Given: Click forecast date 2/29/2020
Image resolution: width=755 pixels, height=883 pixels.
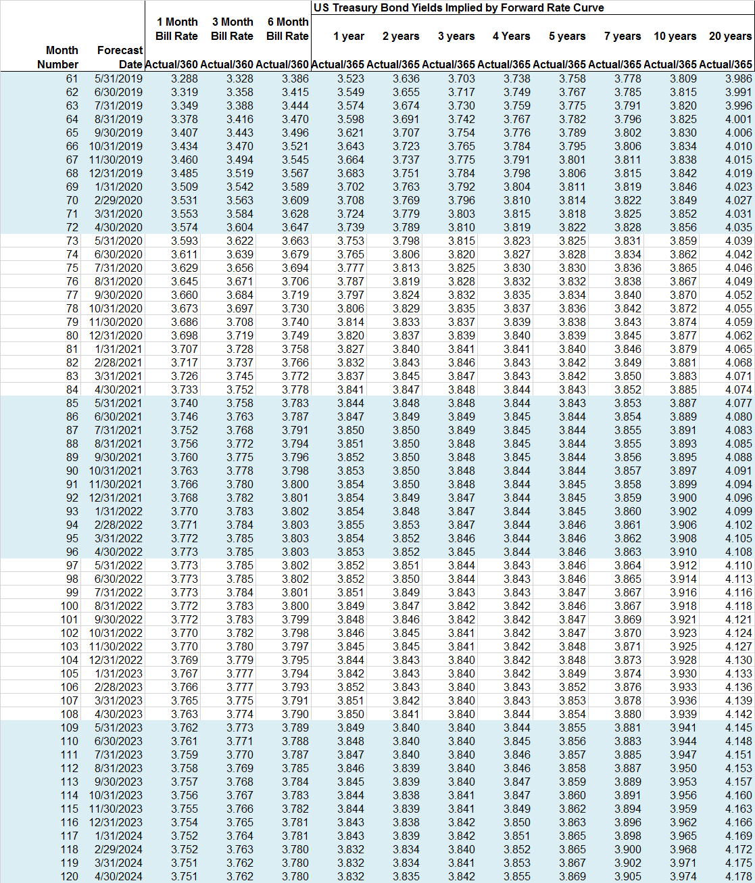Looking at the screenshot, I should (118, 200).
